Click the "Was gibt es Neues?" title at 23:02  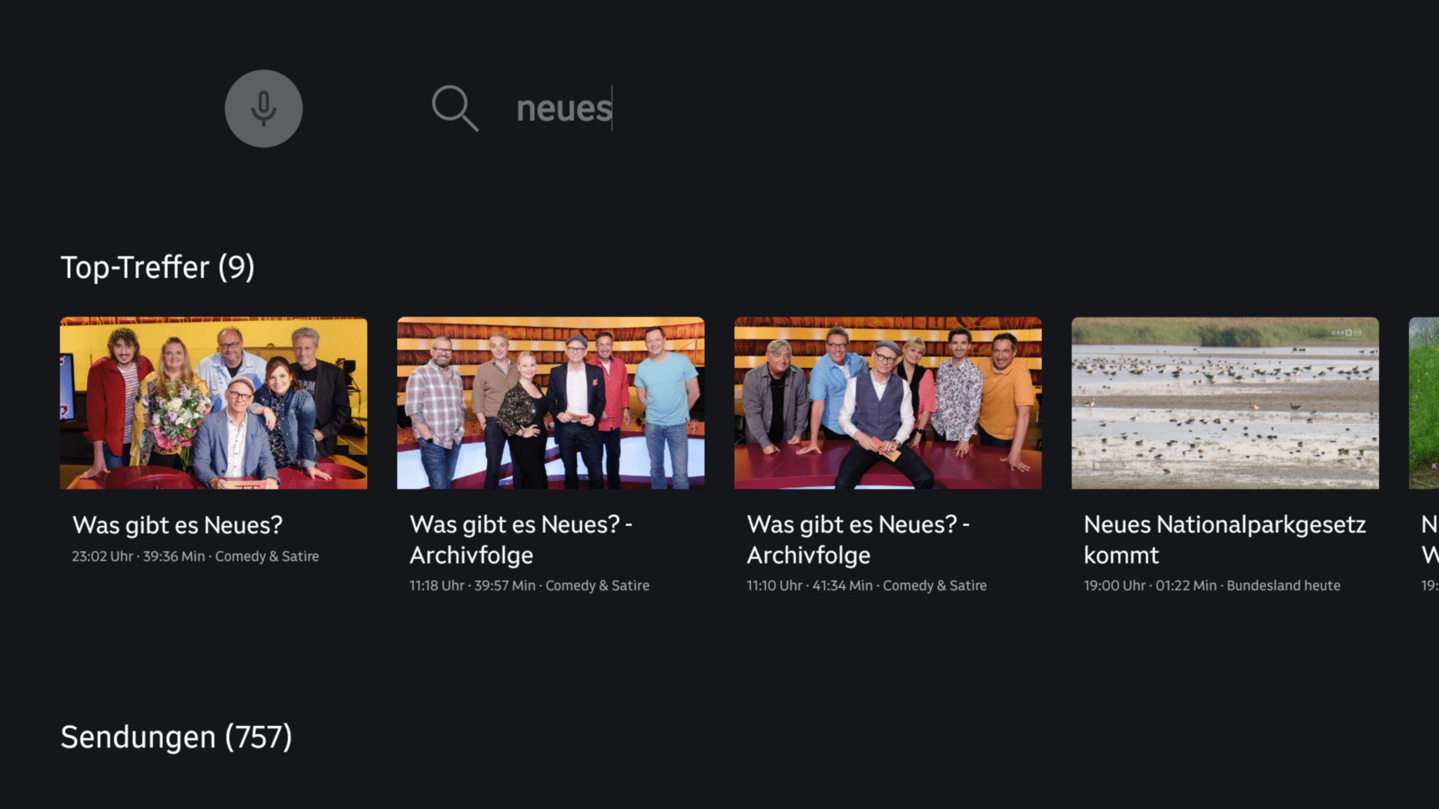(177, 525)
